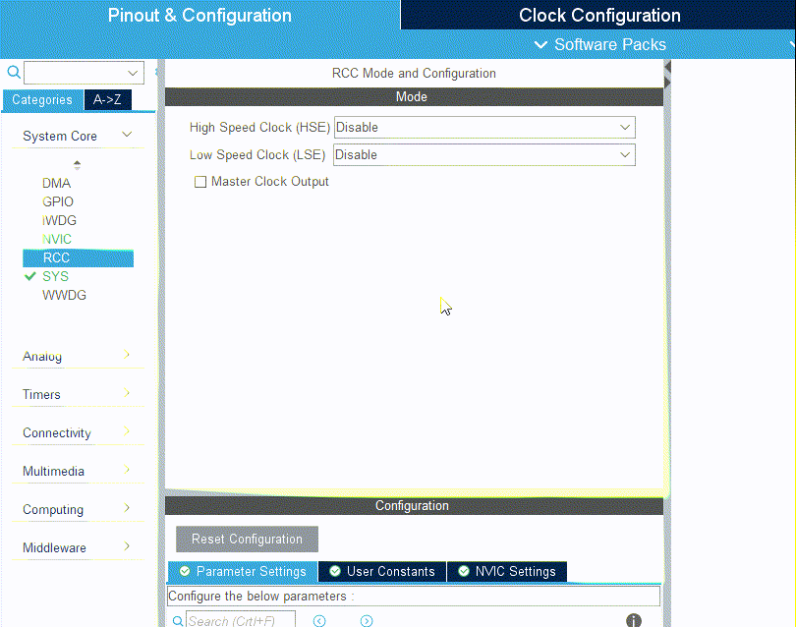Viewport: 796px width, 627px height.
Task: Collapse the System Core category
Action: pos(128,135)
